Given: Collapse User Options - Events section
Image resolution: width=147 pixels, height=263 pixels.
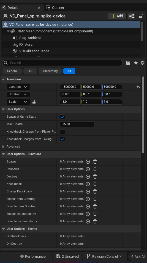Looking at the screenshot, I should 3,229.
